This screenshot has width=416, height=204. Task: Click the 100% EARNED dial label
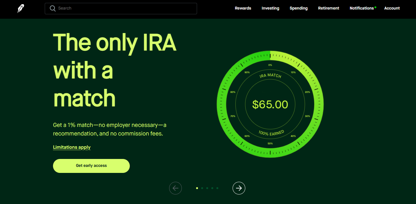click(x=271, y=133)
